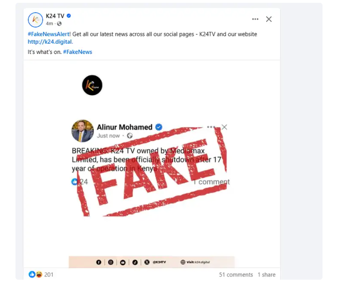Screen dimensions: 338x290
Task: Click the X icon beside @K24TV
Action: tap(147, 262)
